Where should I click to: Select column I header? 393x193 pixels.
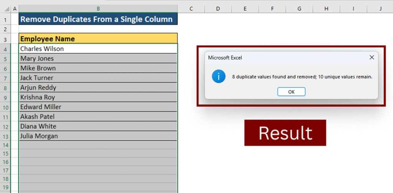click(353, 9)
